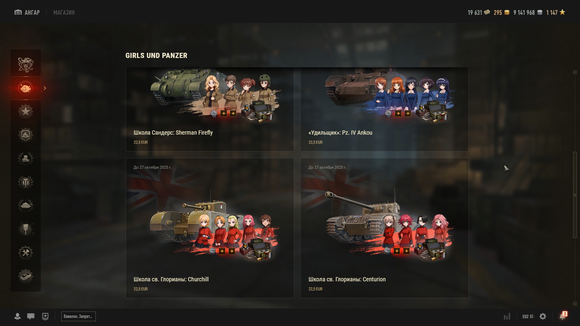The image size is (580, 326).
Task: Click the scroll-down arrow of the store list
Action: (575, 304)
